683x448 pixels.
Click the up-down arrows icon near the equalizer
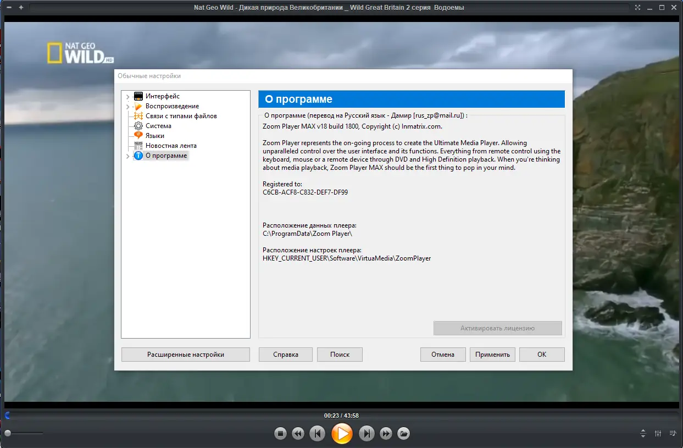tap(643, 433)
